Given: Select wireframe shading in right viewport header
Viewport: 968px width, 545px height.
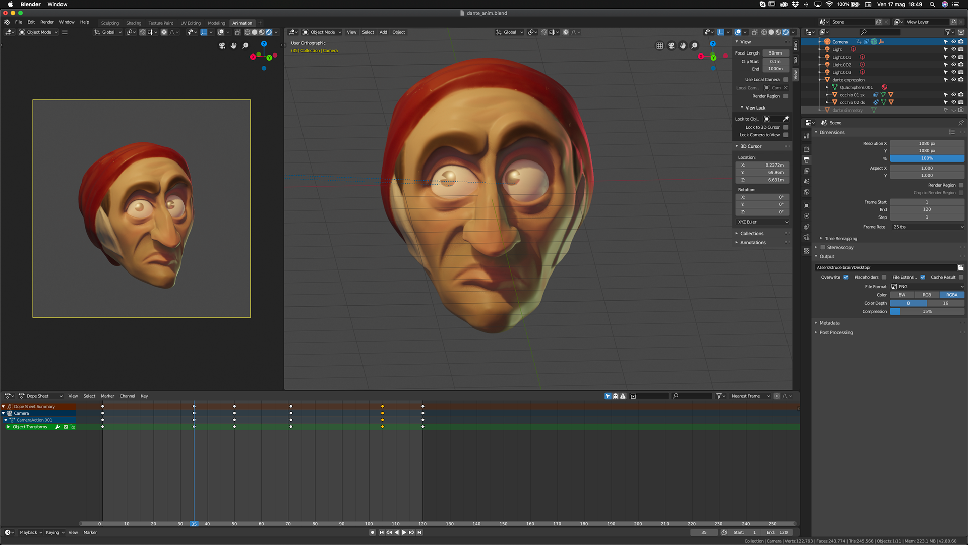Looking at the screenshot, I should point(764,32).
